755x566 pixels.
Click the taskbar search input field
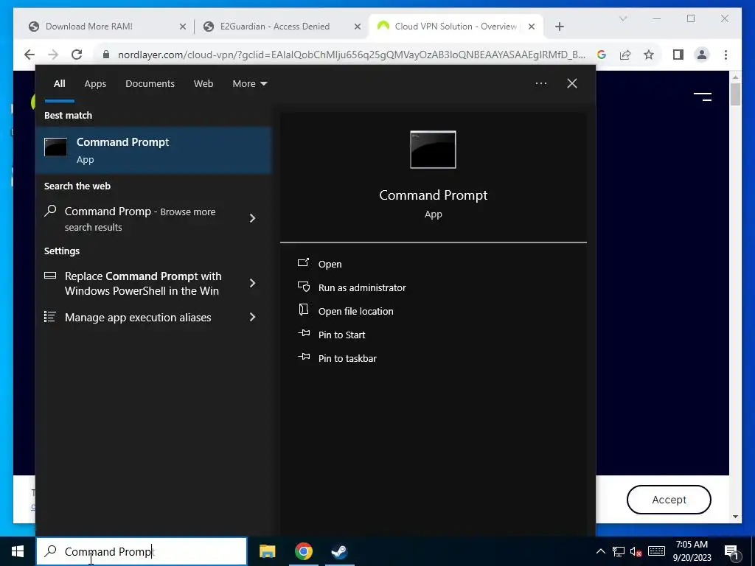tap(142, 551)
